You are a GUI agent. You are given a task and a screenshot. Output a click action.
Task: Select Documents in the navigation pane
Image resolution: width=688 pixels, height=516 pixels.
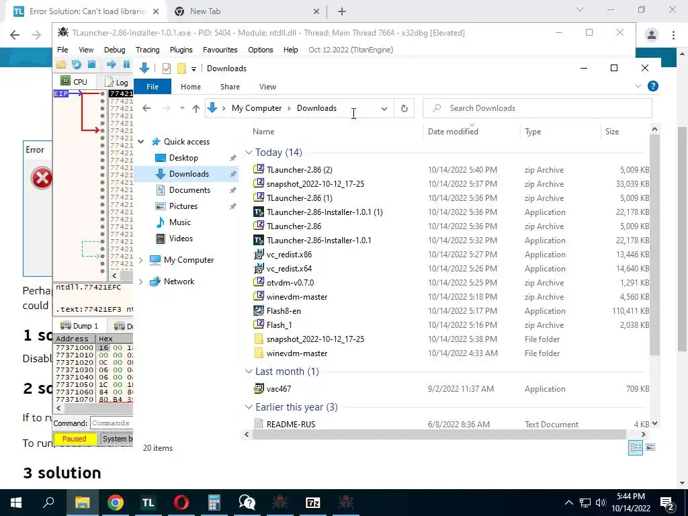click(x=189, y=190)
